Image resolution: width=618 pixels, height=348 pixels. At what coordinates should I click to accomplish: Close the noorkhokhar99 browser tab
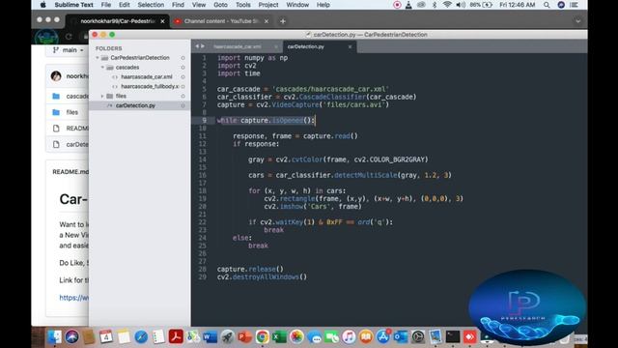[x=163, y=21]
